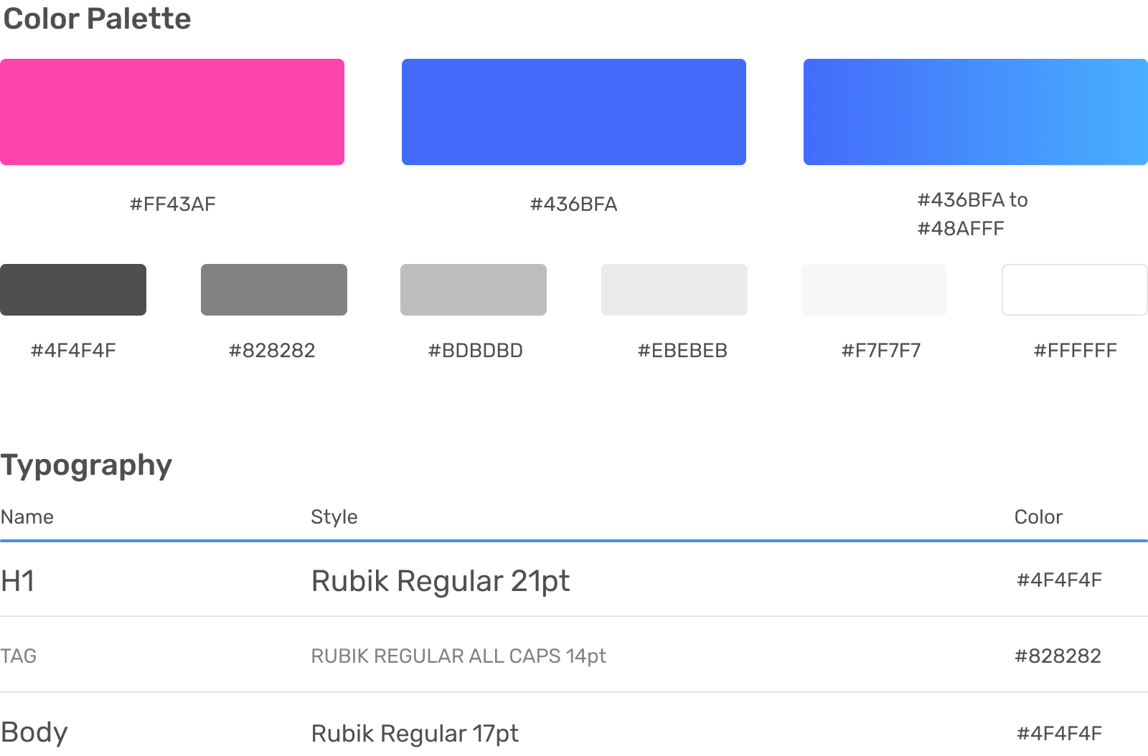
Task: Pick the blue gradient color swatch
Action: tap(976, 112)
